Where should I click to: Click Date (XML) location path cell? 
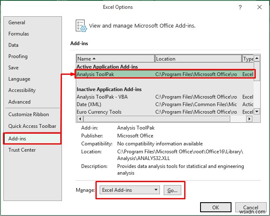[x=196, y=104]
